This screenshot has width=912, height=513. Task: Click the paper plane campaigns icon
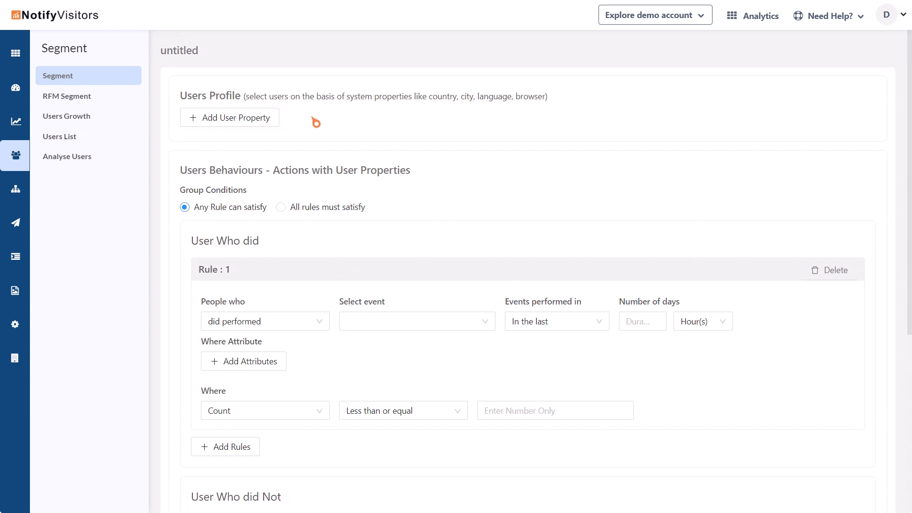(x=15, y=223)
